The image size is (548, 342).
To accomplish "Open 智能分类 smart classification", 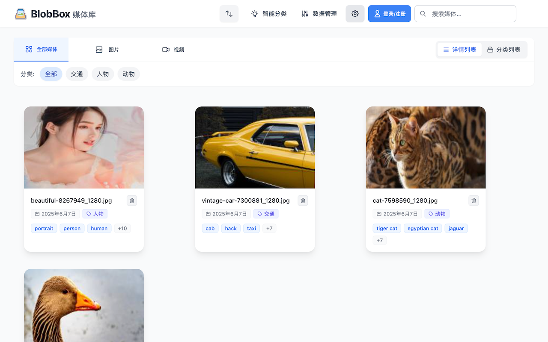I will click(x=269, y=14).
